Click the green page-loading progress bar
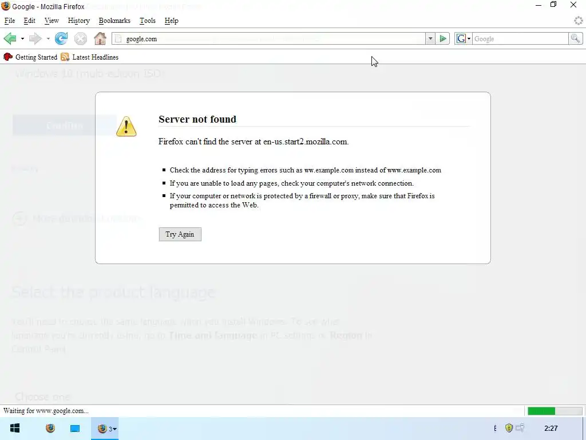Image resolution: width=586 pixels, height=440 pixels. (x=555, y=411)
